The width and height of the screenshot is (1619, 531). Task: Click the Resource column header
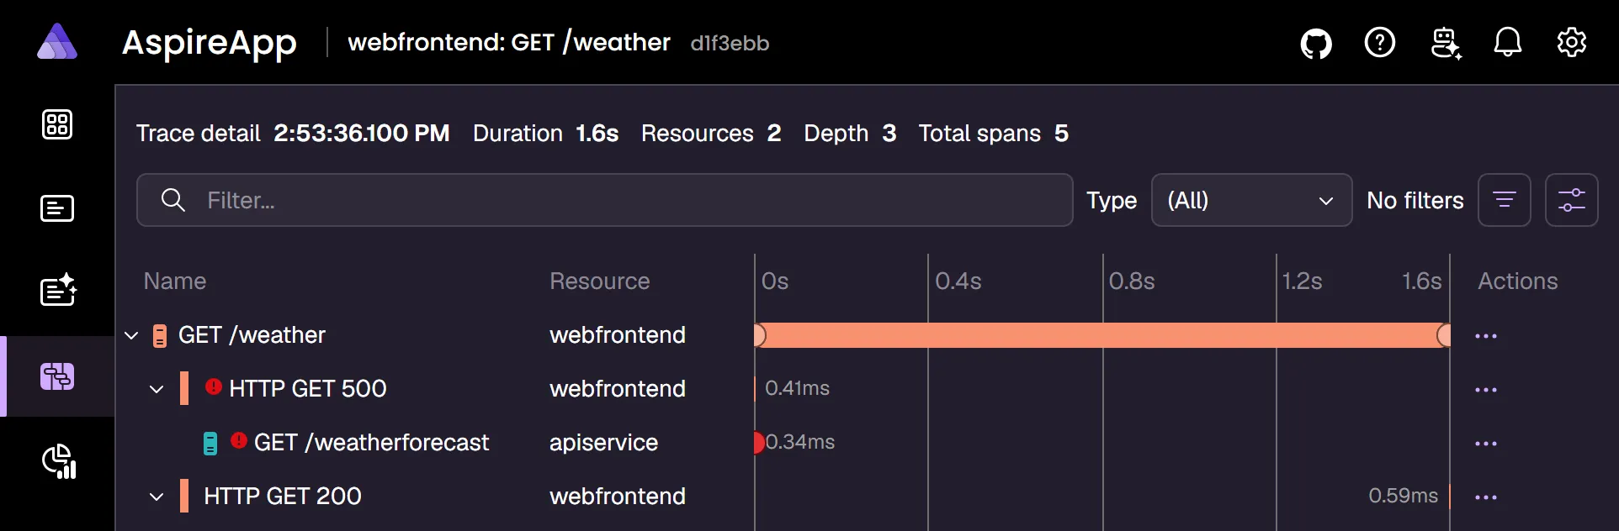click(x=600, y=281)
